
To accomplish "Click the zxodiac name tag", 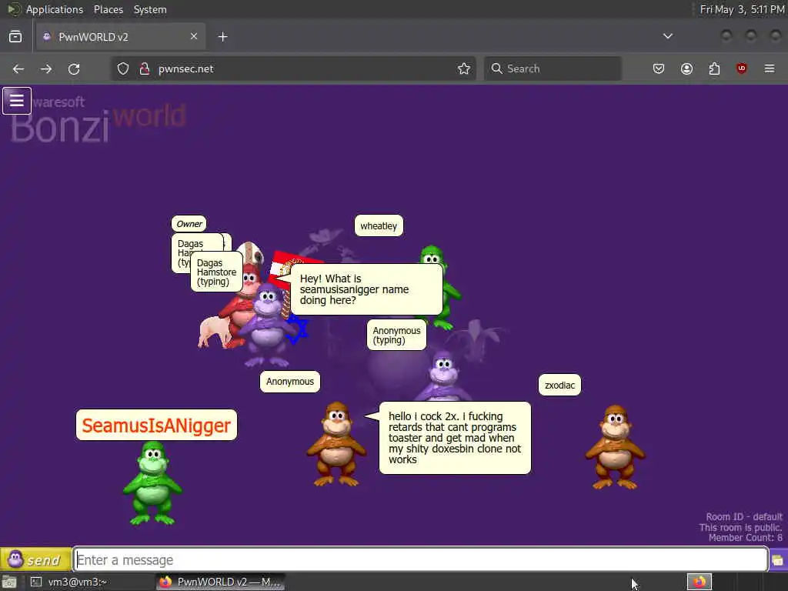I will coord(559,385).
